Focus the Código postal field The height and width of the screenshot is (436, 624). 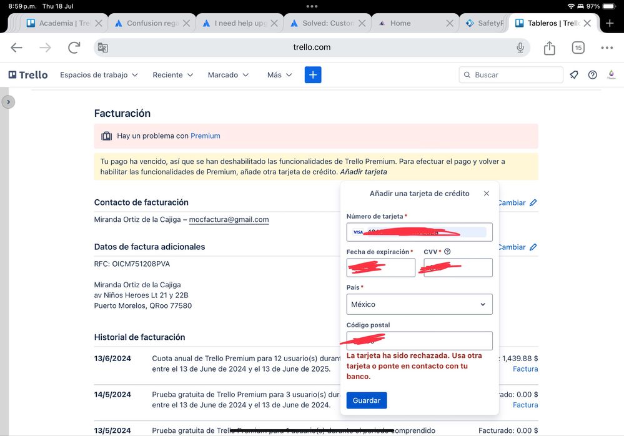coord(420,340)
